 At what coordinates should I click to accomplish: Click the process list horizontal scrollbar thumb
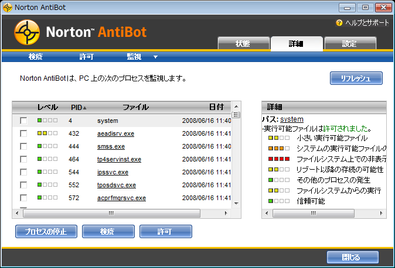pos(111,213)
